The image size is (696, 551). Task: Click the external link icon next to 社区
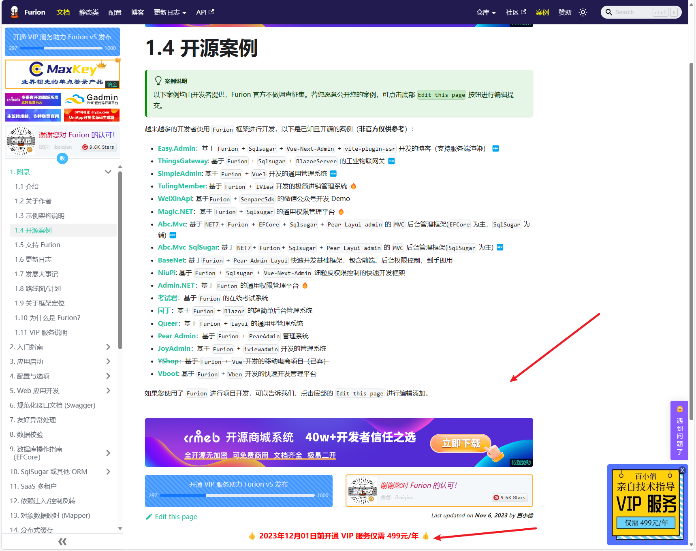click(x=523, y=12)
